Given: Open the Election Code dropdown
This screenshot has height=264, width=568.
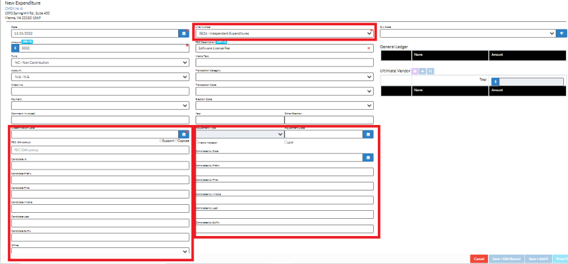Looking at the screenshot, I should click(284, 106).
